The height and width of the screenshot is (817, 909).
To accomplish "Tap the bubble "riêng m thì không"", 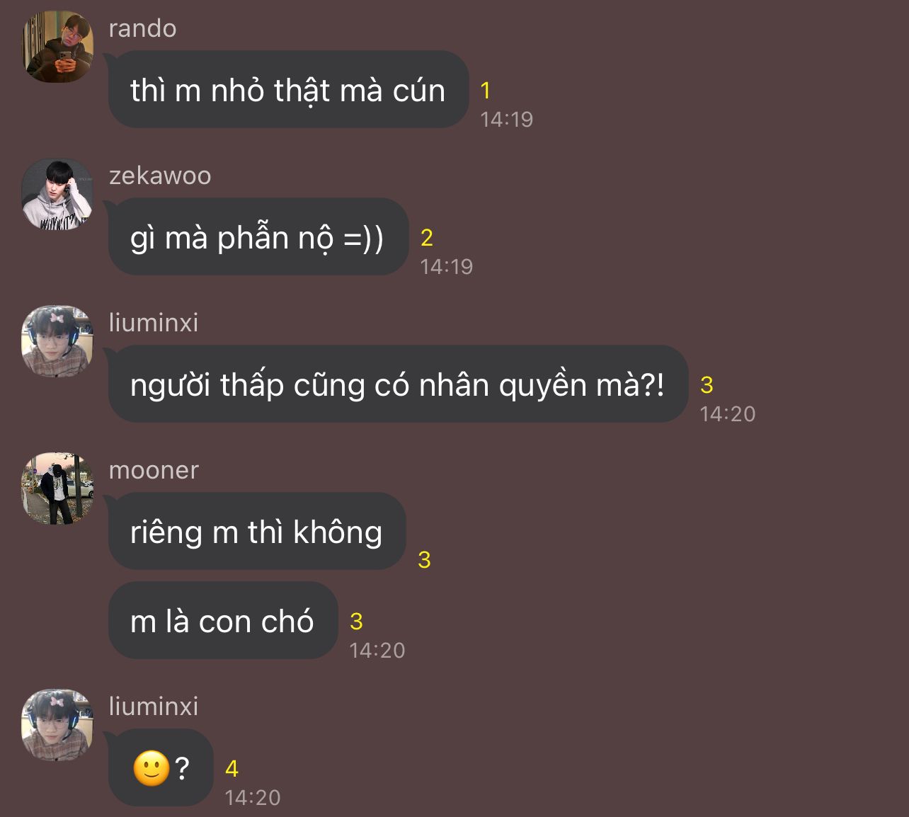I will click(x=257, y=532).
